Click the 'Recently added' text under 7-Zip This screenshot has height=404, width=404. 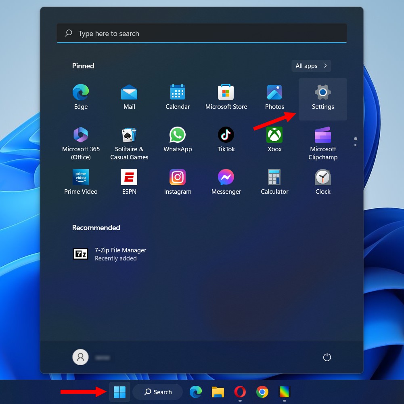click(116, 258)
